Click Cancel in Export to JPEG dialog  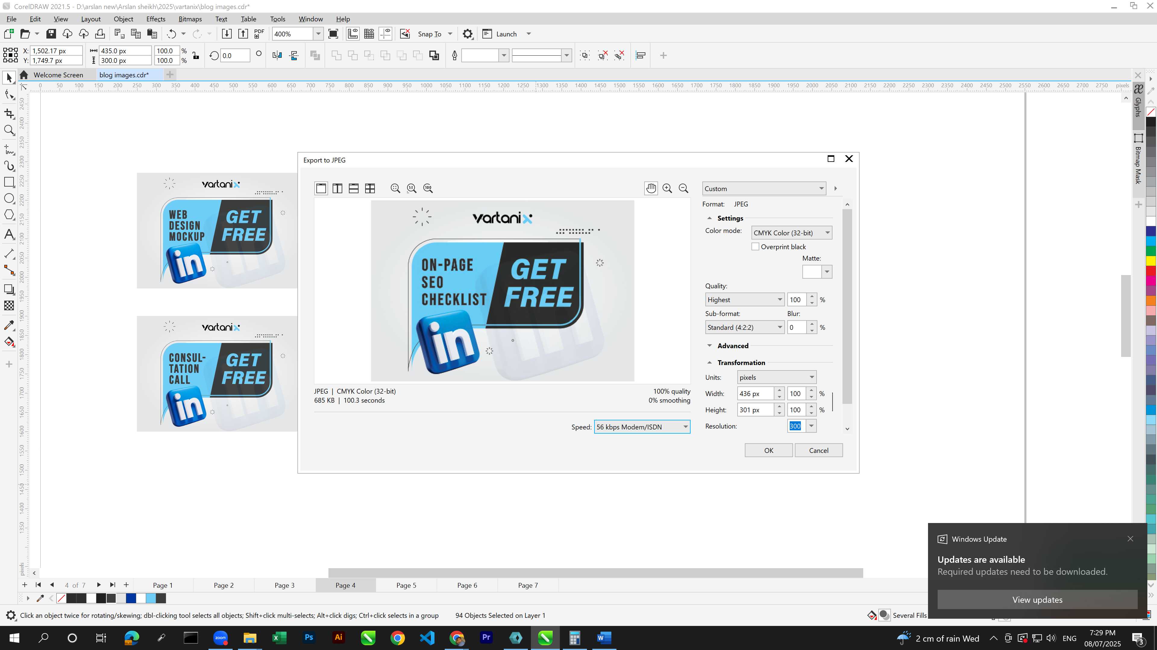pos(819,450)
